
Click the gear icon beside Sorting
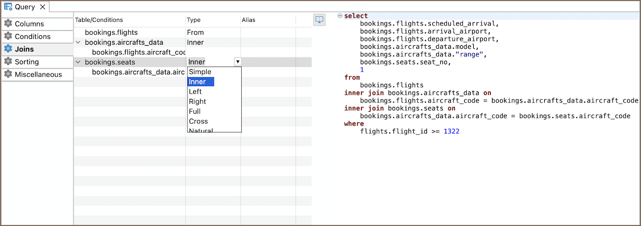(8, 62)
